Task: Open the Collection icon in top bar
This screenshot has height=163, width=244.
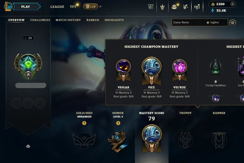Action: 162,7
